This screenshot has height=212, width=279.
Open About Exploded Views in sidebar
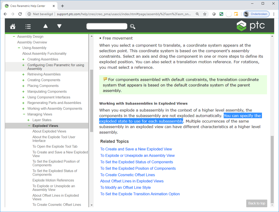pyautogui.click(x=49, y=131)
